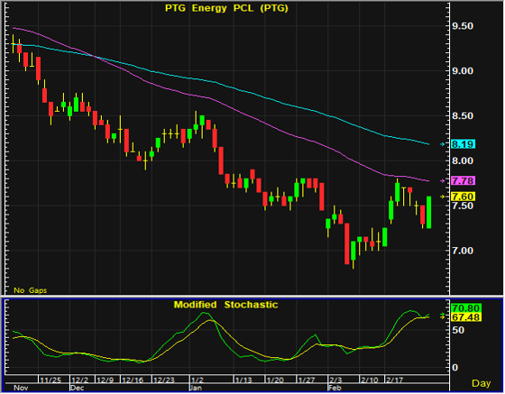Click the 12/2 date marker
This screenshot has width=505, height=394.
79,380
